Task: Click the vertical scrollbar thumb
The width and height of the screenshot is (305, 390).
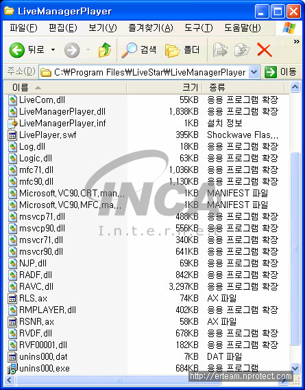Action: 295,249
